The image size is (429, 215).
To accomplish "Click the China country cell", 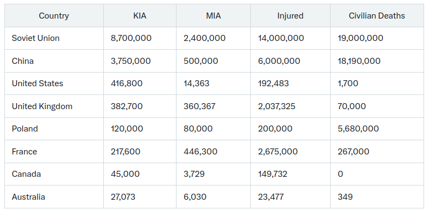I will coord(23,61).
